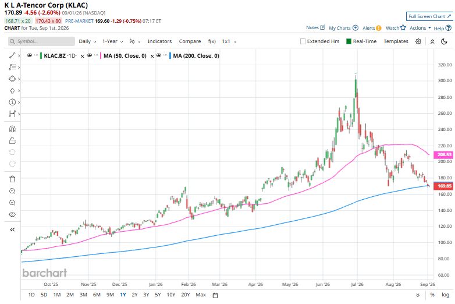
Task: Enable the Extended Hrs checkbox
Action: (x=303, y=41)
